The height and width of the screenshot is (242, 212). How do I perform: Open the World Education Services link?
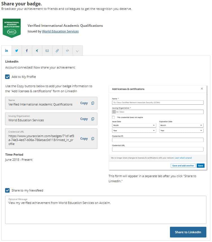[60, 31]
